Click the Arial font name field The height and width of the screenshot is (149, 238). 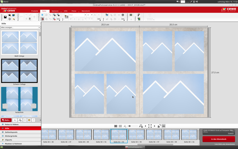click(x=76, y=15)
